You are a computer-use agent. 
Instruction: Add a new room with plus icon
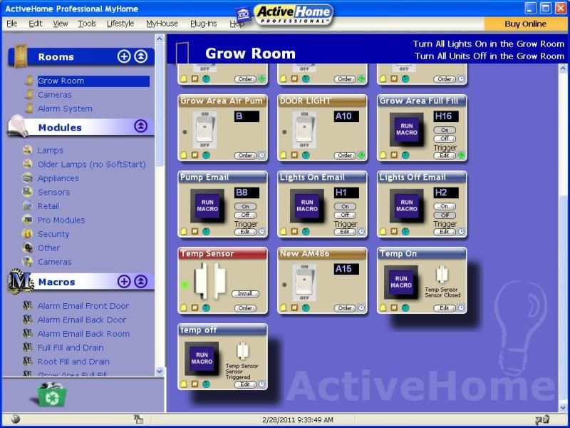pos(123,56)
